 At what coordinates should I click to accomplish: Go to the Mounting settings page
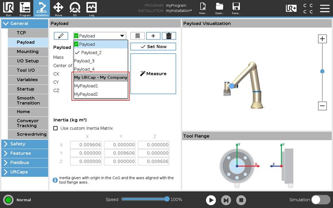(27, 52)
